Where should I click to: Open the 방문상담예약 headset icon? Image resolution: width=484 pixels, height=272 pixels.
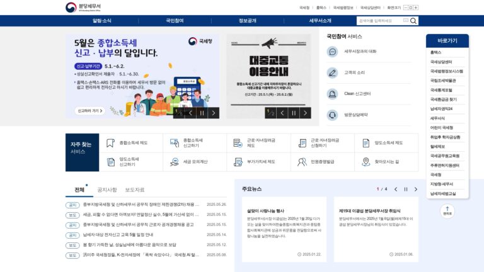(x=333, y=115)
